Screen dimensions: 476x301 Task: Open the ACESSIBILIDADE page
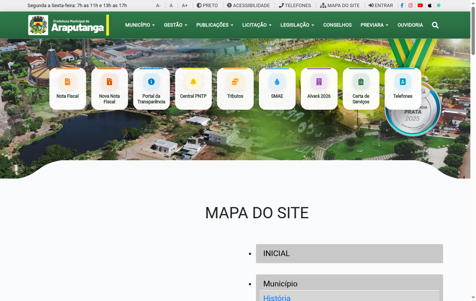[248, 6]
